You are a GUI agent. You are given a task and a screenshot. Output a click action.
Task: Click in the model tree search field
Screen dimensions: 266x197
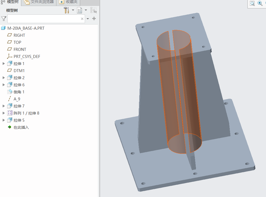(x=44, y=19)
